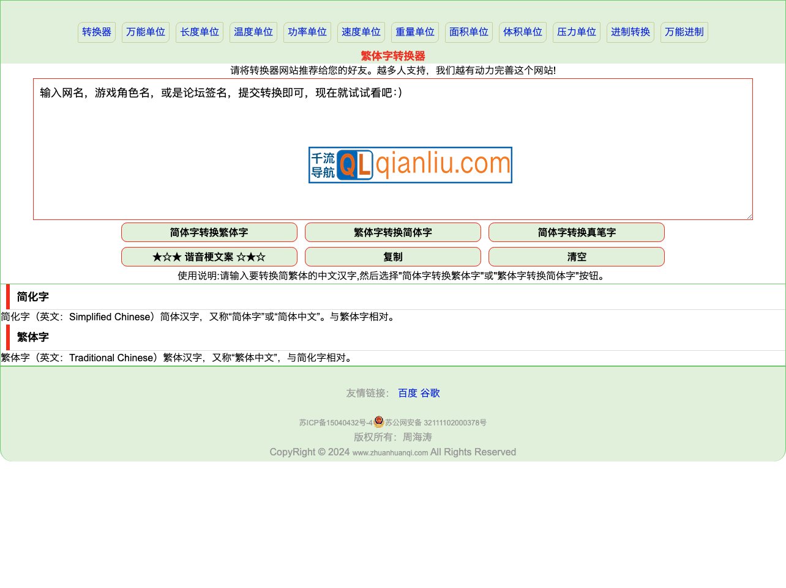Open the 体积单位 converter
The height and width of the screenshot is (588, 786).
(522, 32)
